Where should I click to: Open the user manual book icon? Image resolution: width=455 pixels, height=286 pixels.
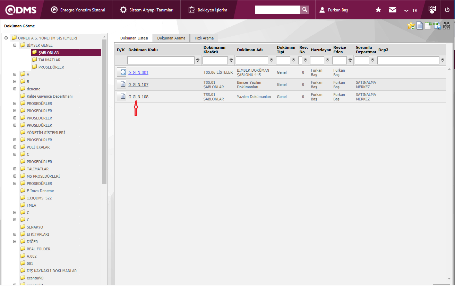click(x=432, y=10)
